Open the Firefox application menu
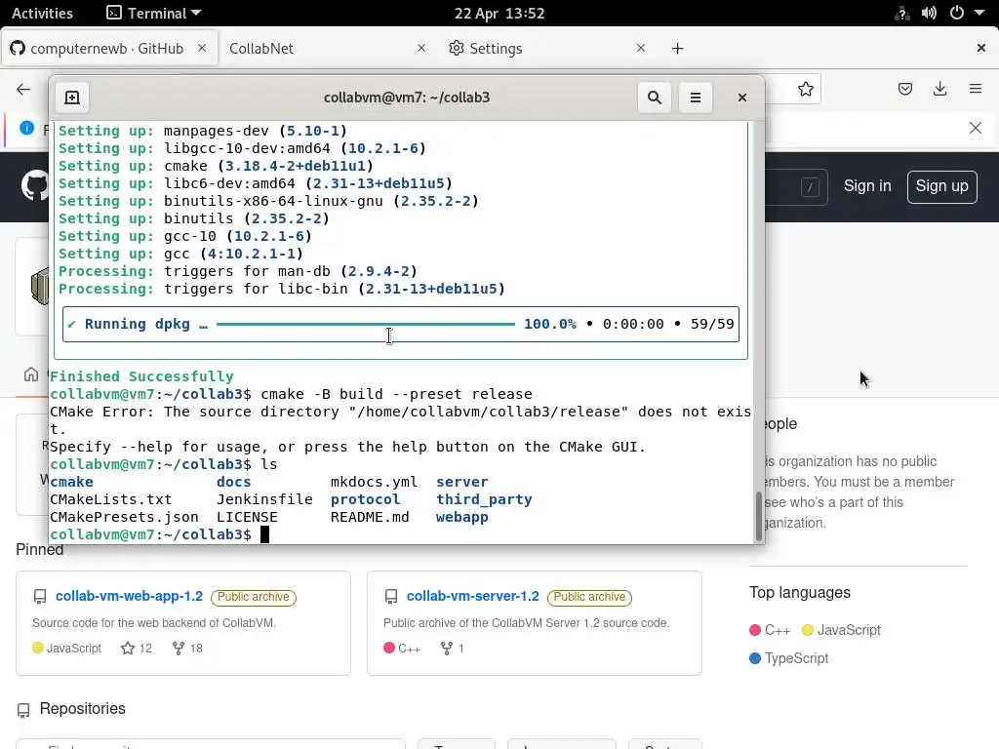 tap(976, 89)
